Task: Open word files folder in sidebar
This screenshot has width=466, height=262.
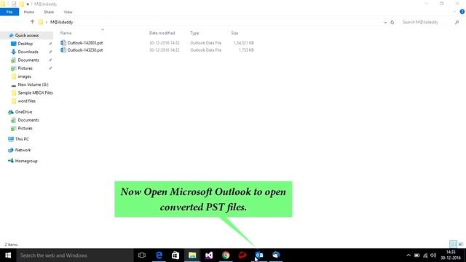Action: (26, 101)
